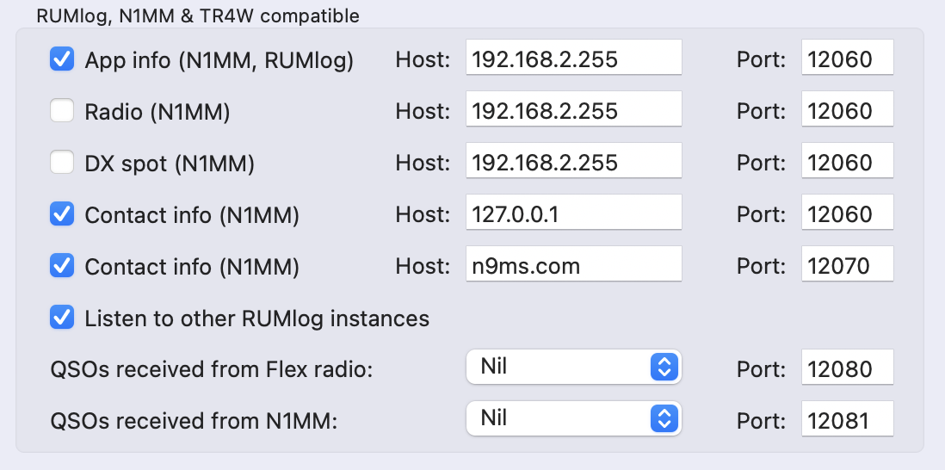The width and height of the screenshot is (945, 470).
Task: Toggle Contact info checkbox for host 127.0.0.1
Action: click(x=61, y=214)
